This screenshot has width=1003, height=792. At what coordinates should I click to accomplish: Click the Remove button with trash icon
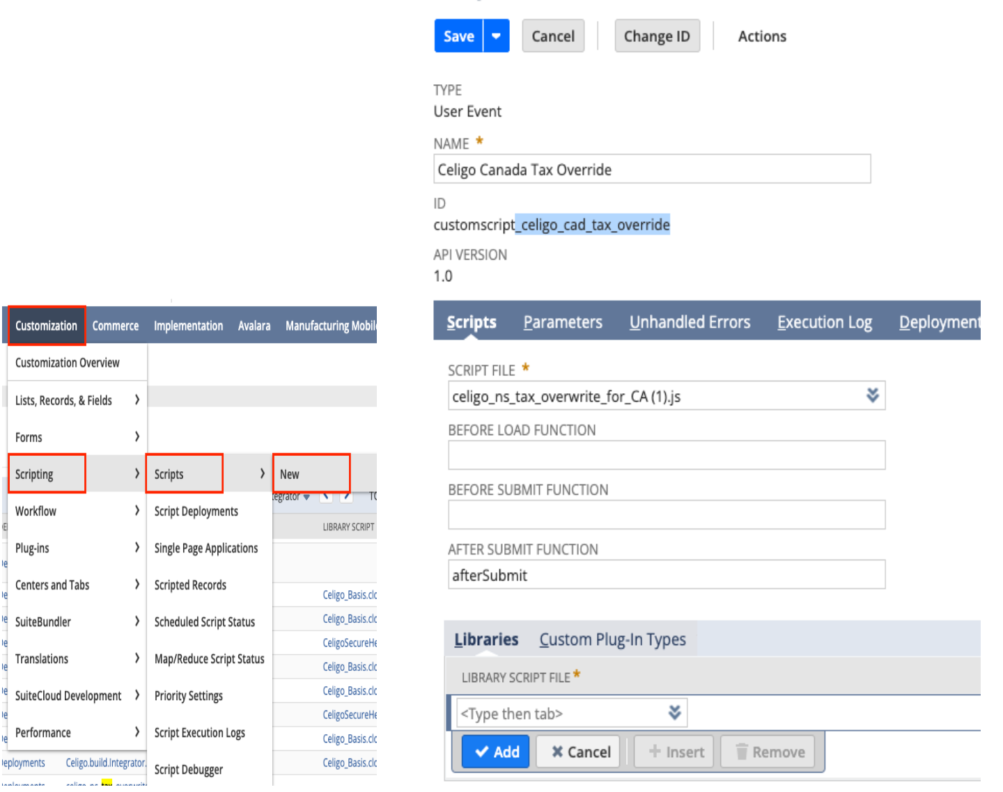[x=769, y=752]
